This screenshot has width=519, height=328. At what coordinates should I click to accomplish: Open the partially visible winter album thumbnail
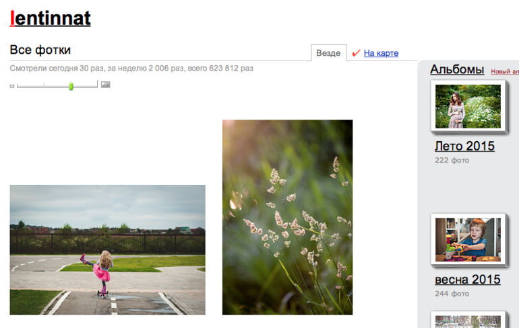pyautogui.click(x=468, y=320)
